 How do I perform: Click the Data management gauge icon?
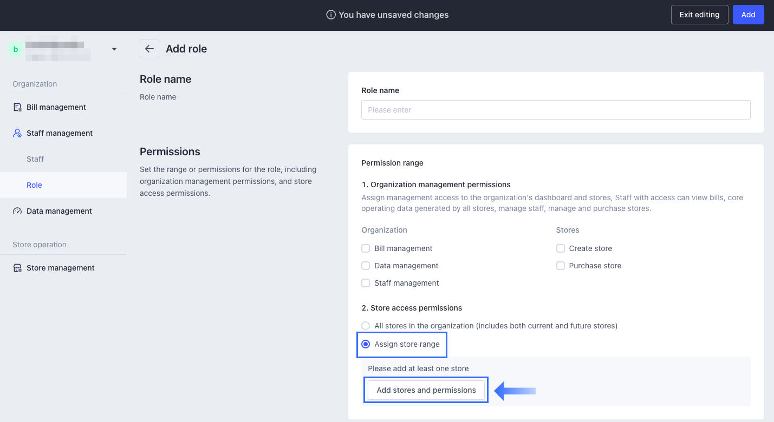[x=17, y=211]
